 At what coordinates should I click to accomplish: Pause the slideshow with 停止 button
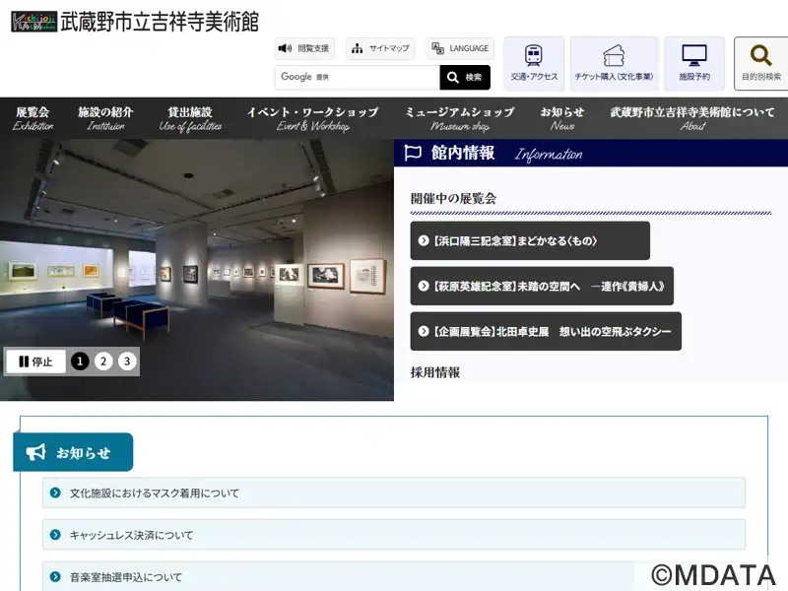pos(35,361)
